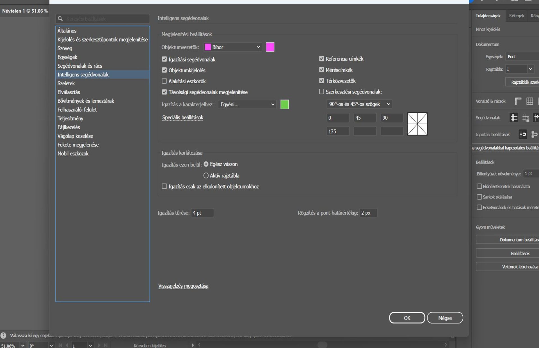
Task: Open the Segédvonalak és rács category
Action: pyautogui.click(x=80, y=66)
